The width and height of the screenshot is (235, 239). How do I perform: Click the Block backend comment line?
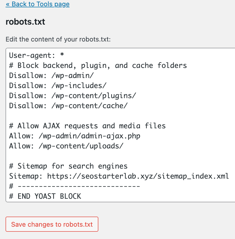97,65
